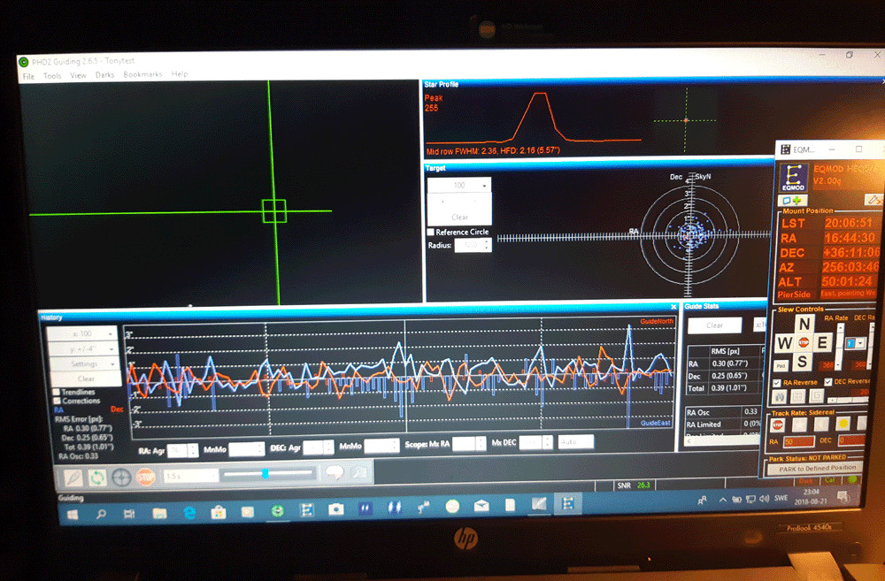Open Microsoft Edge from the taskbar
The width and height of the screenshot is (885, 581).
189,511
